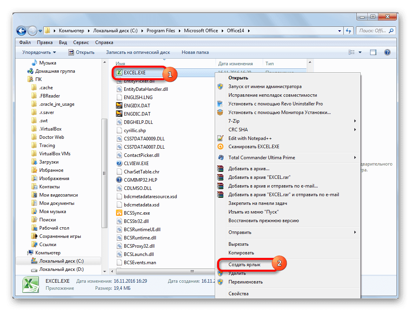Select Свойства in the context menu

click(x=238, y=294)
